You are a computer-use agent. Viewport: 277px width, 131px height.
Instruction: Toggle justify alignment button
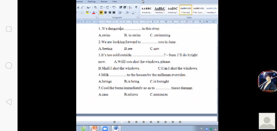pyautogui.click(x=114, y=12)
